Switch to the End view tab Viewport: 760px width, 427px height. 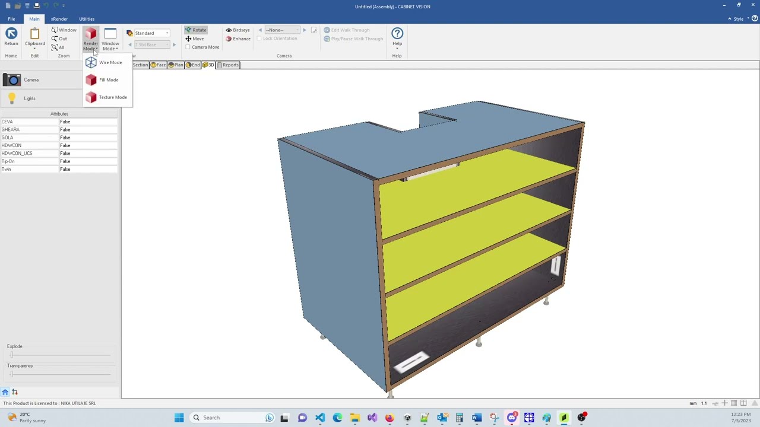193,65
